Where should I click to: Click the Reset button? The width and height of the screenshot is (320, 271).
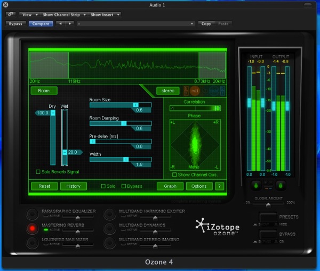(44, 186)
